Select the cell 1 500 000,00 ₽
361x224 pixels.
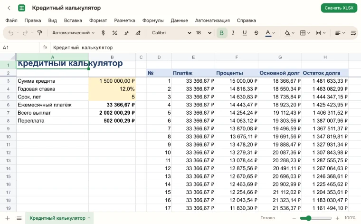click(x=112, y=81)
